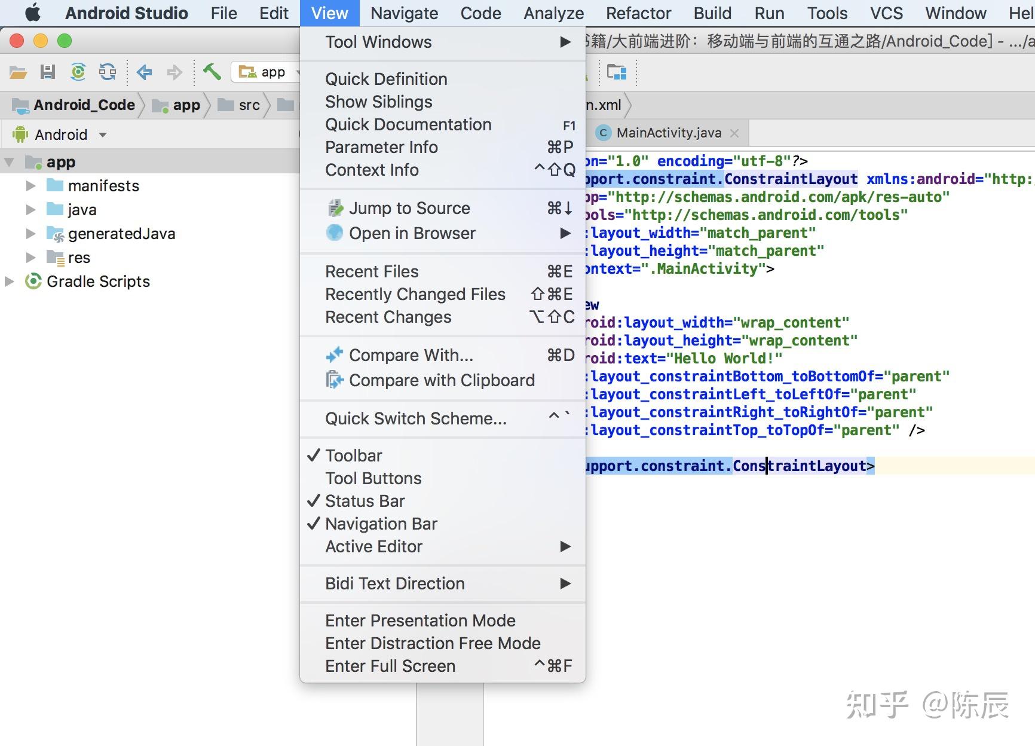Image resolution: width=1035 pixels, height=746 pixels.
Task: Click the Forward navigation arrow icon
Action: [x=174, y=72]
